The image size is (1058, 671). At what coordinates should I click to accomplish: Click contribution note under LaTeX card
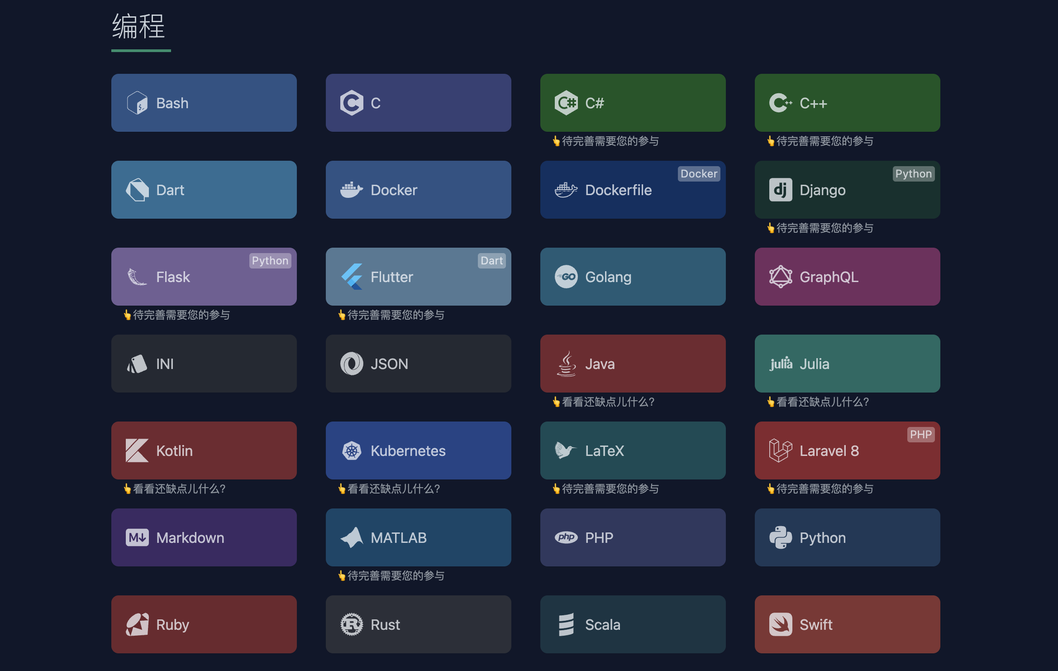[605, 489]
